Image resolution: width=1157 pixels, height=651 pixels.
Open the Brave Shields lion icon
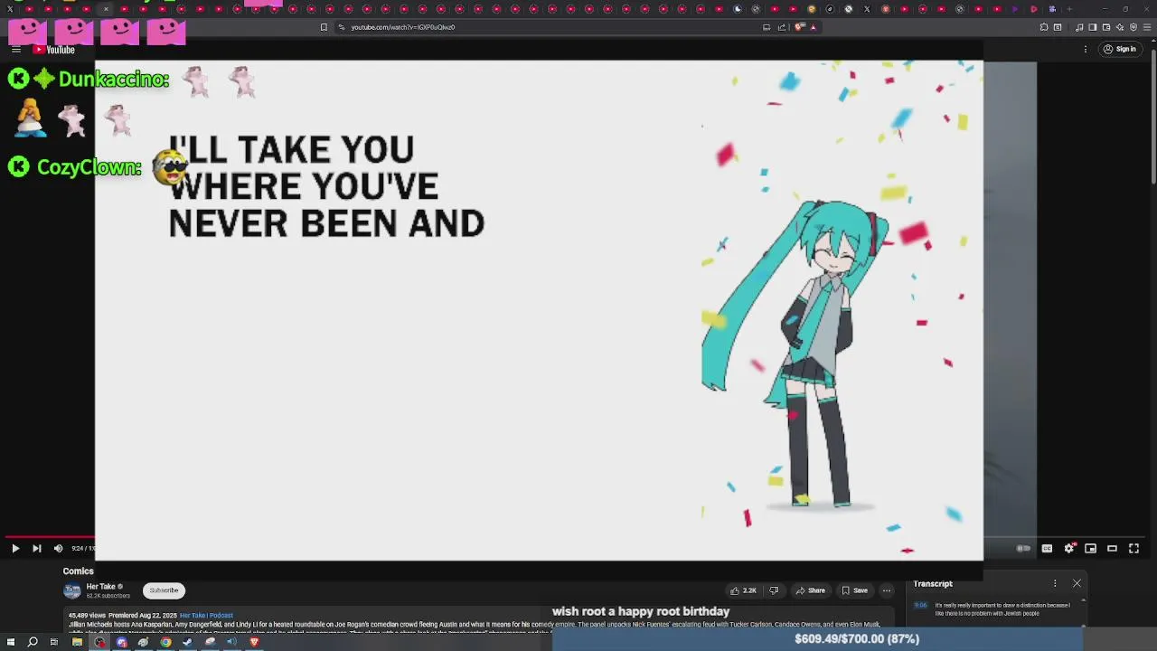pyautogui.click(x=799, y=27)
